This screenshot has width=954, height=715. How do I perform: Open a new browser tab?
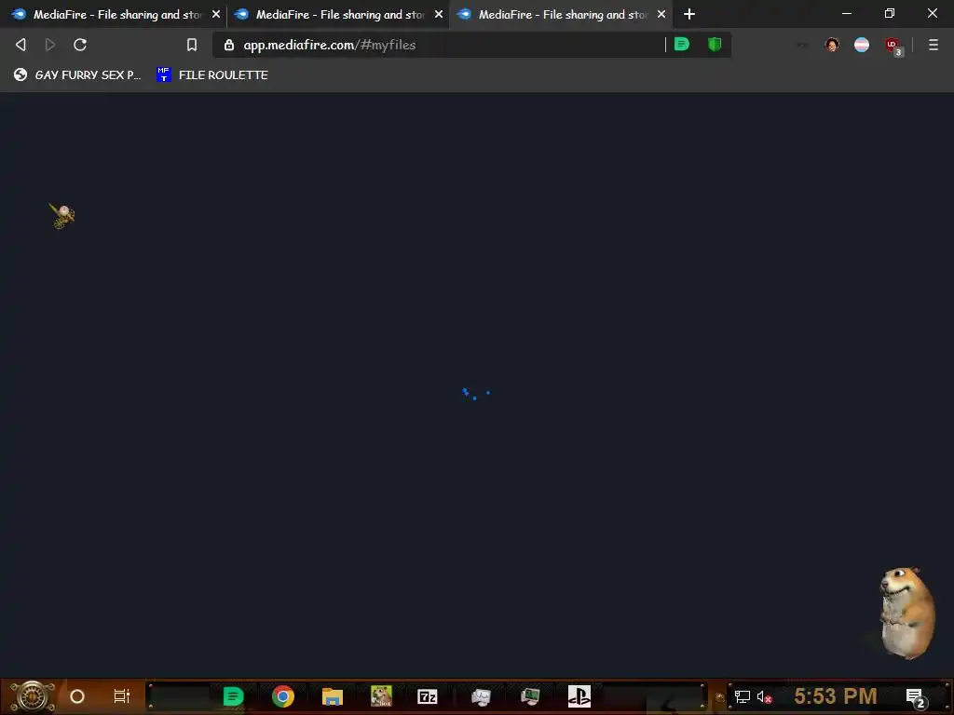[689, 14]
